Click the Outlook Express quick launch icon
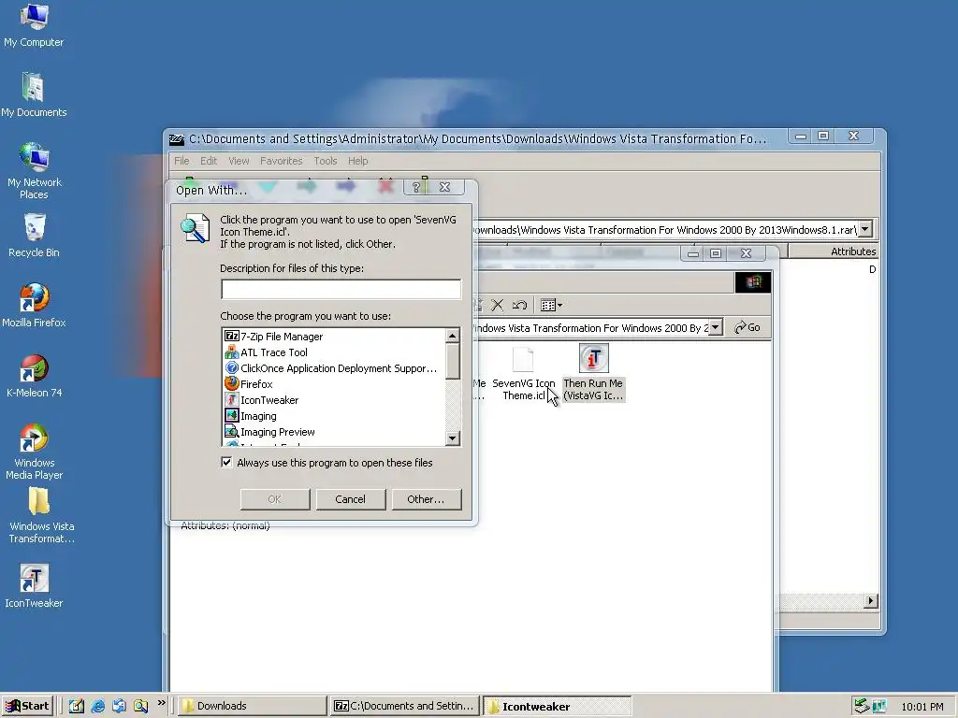Screen dimensions: 958x718 click(x=119, y=706)
